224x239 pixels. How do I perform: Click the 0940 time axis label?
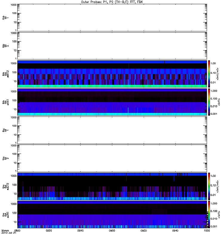coord(175,230)
